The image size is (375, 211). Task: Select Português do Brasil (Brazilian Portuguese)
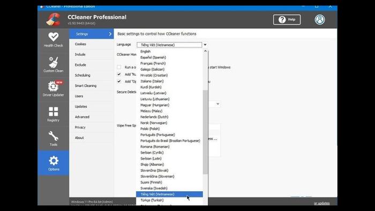(x=170, y=141)
